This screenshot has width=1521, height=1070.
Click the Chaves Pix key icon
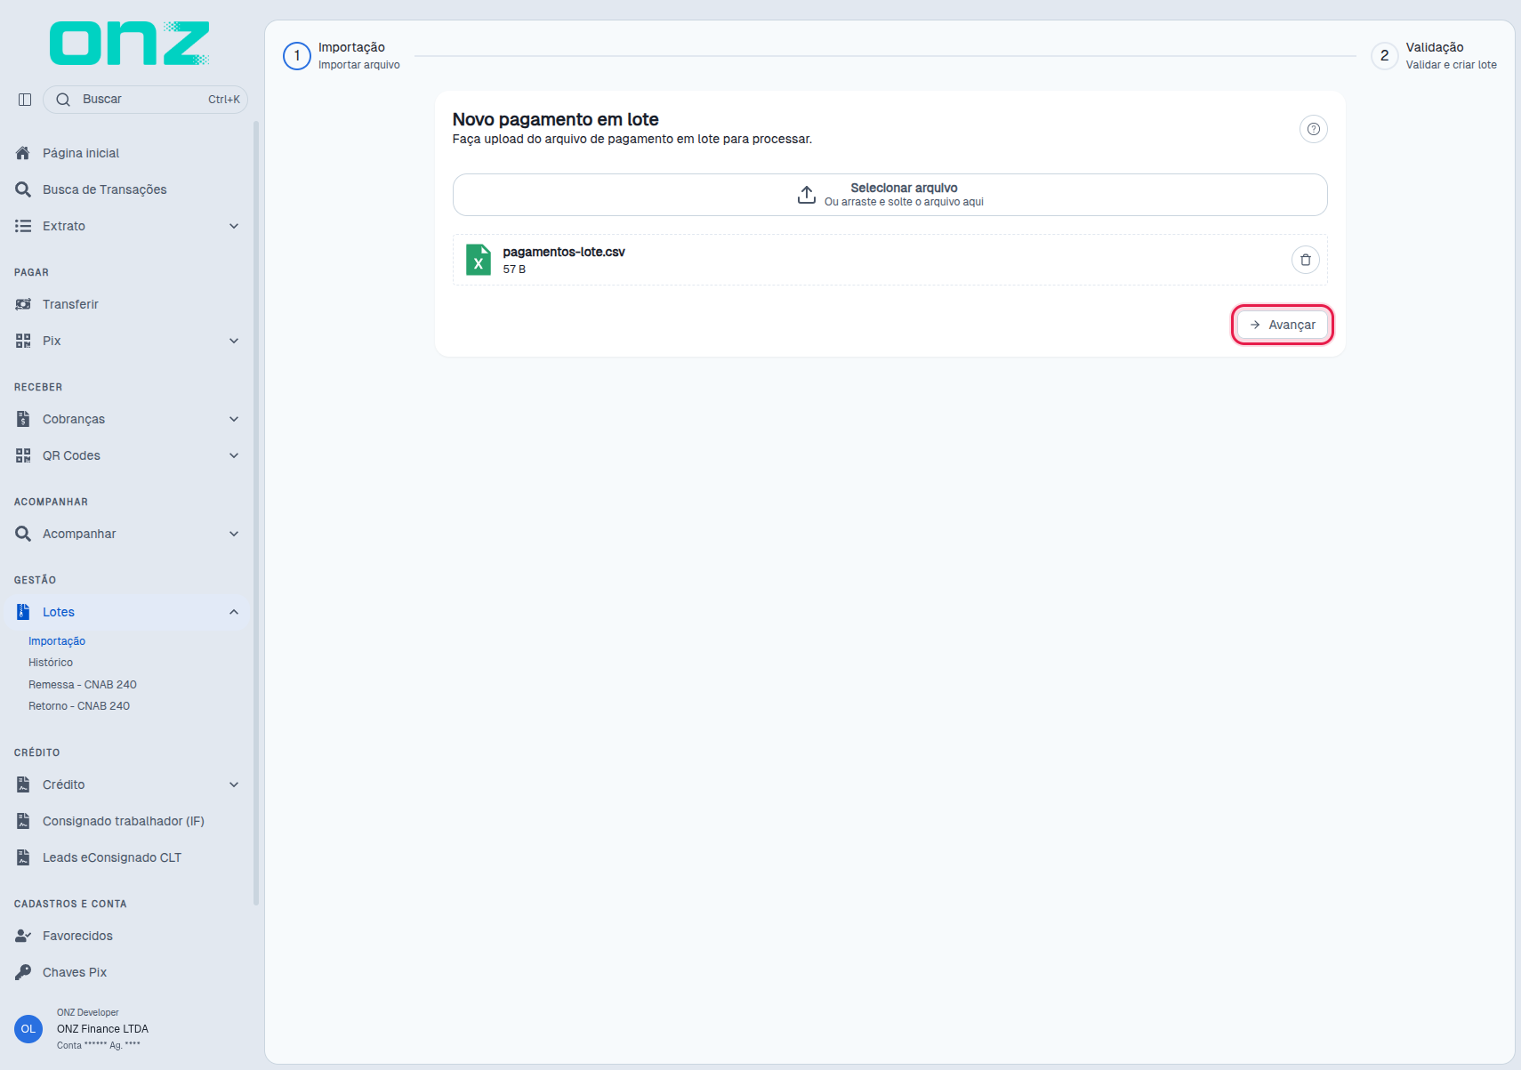[23, 972]
